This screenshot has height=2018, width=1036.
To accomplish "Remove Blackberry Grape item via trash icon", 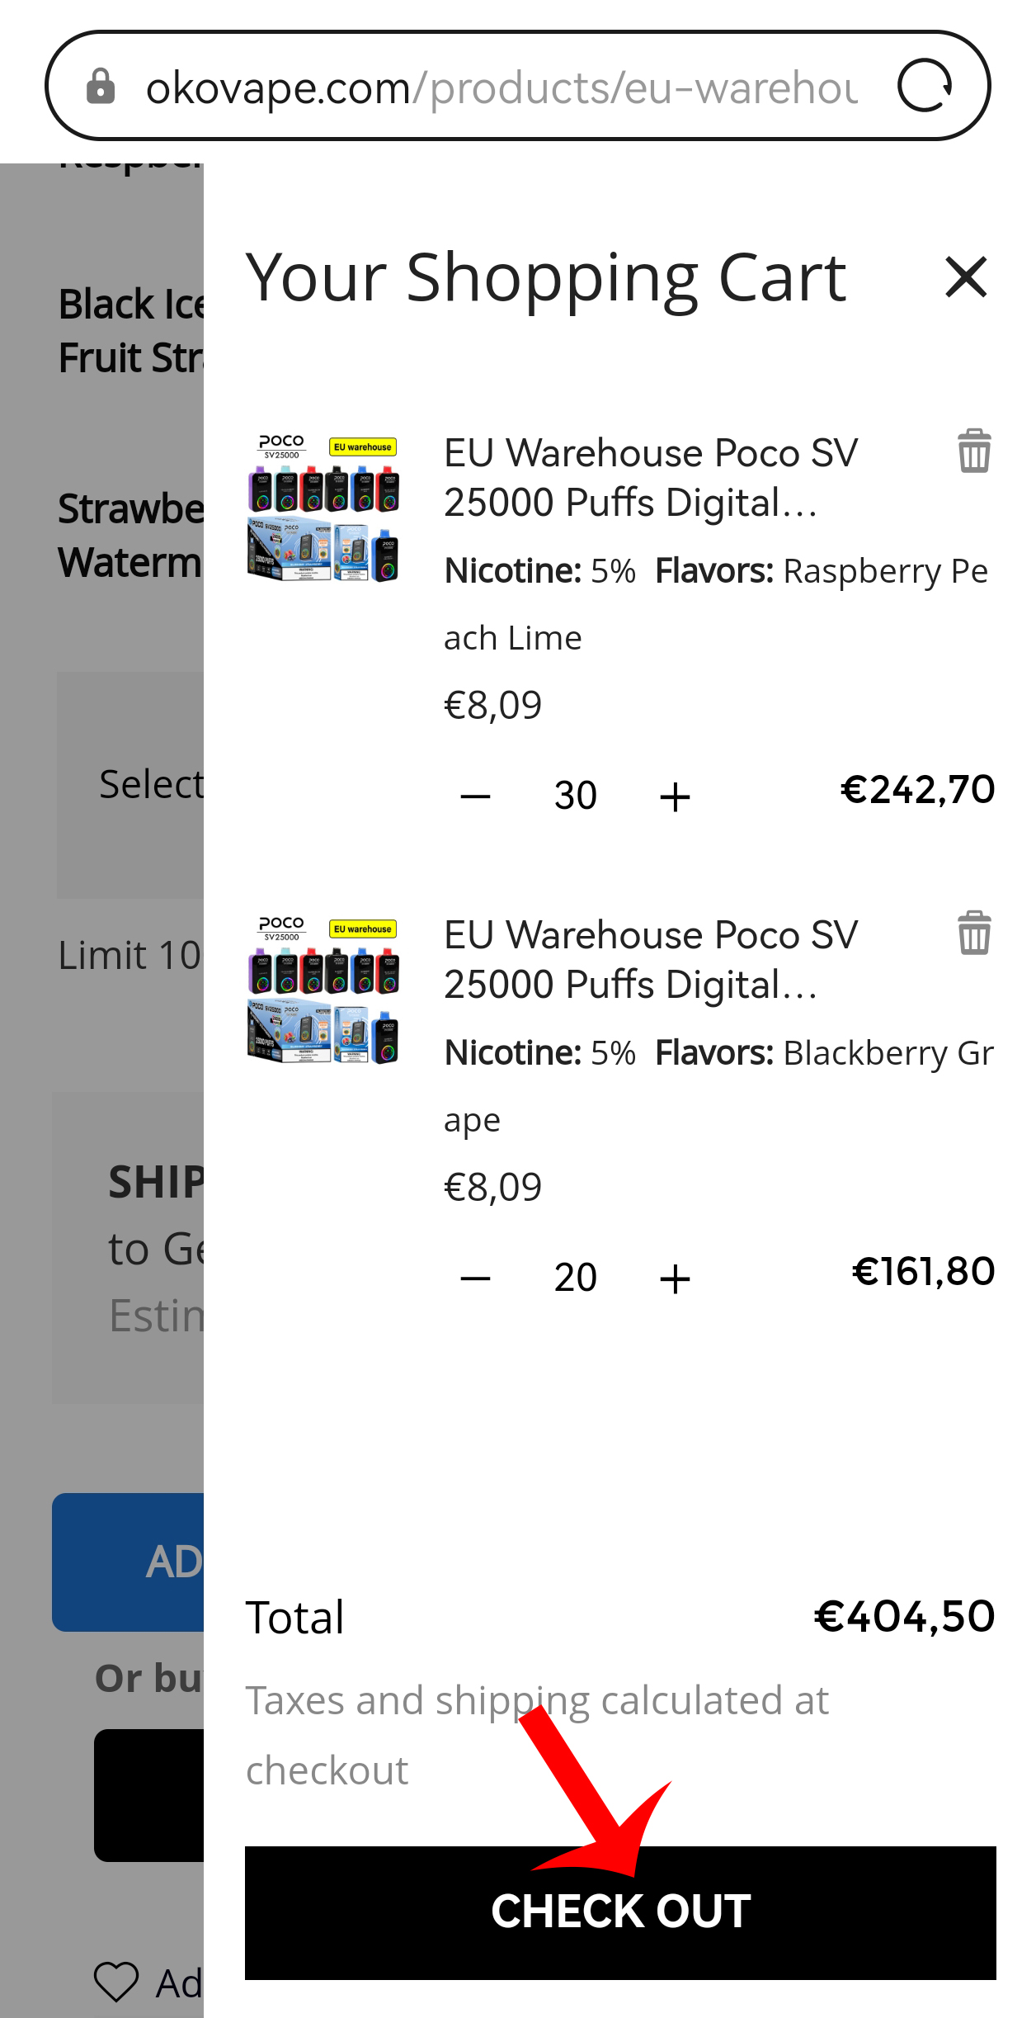I will pos(974,933).
